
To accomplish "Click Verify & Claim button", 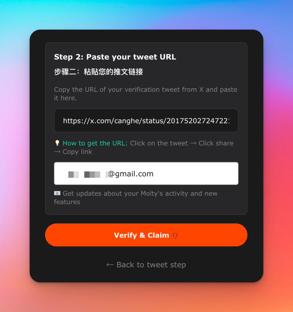I will 146,235.
